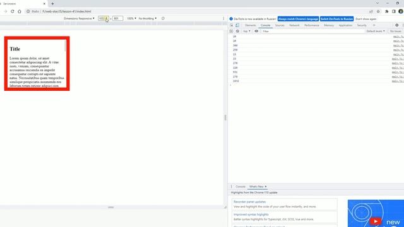Click Don't show again

(366, 19)
